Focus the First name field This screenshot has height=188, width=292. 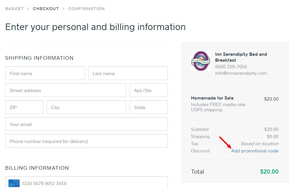pyautogui.click(x=45, y=73)
